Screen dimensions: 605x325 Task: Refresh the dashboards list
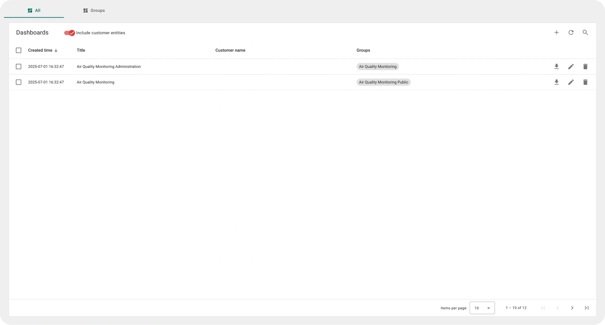[571, 33]
